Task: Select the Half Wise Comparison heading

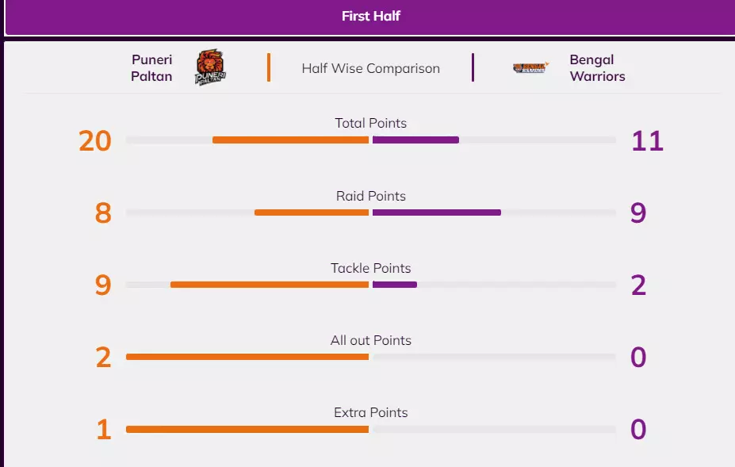Action: tap(370, 68)
